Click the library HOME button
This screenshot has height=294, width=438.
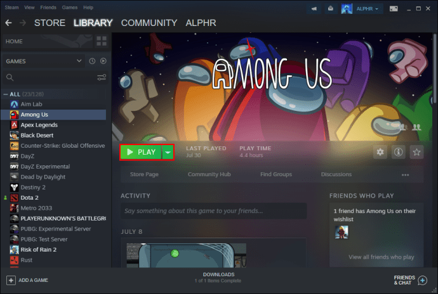(x=47, y=41)
